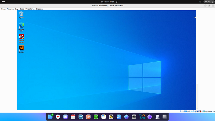This screenshot has width=215, height=121.
Task: Open the Устройства menu
Action: [x=30, y=9]
